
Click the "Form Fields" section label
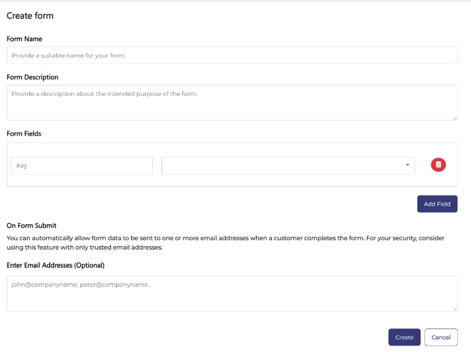click(24, 134)
